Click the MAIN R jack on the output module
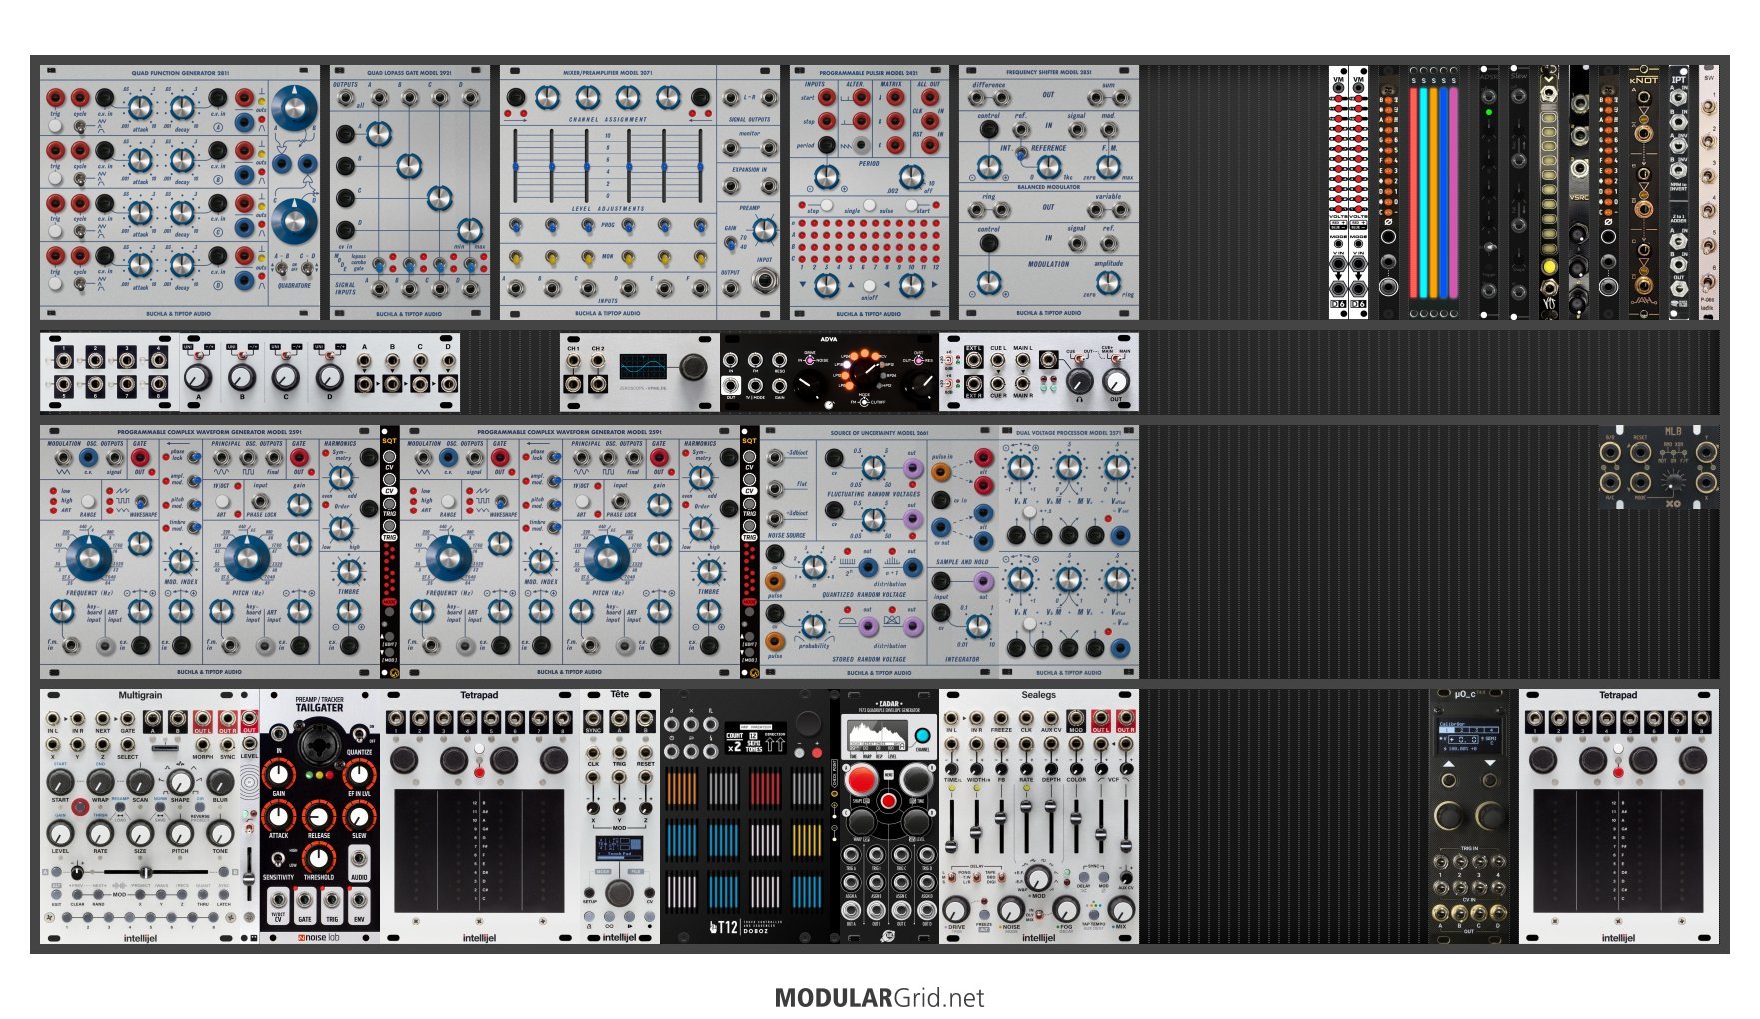Image resolution: width=1760 pixels, height=1019 pixels. point(1022,383)
